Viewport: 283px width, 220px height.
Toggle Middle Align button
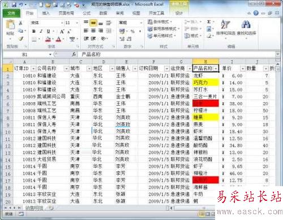93,23
